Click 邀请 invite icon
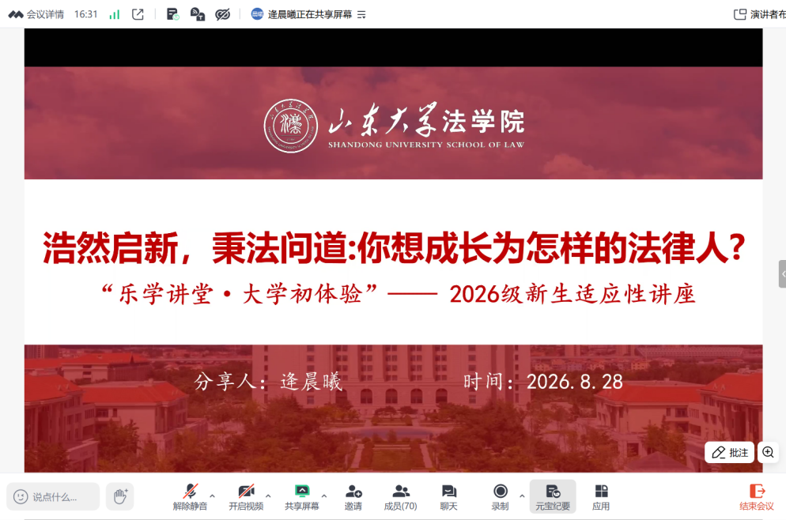This screenshot has width=786, height=520. 353,497
